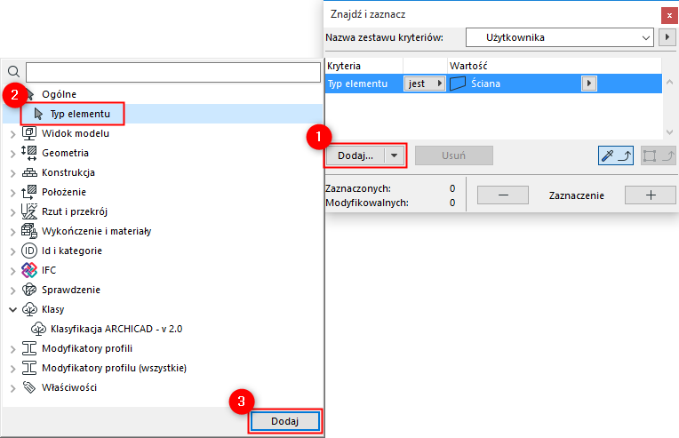This screenshot has height=438, width=679.
Task: Expand the IFC category
Action: [x=13, y=271]
